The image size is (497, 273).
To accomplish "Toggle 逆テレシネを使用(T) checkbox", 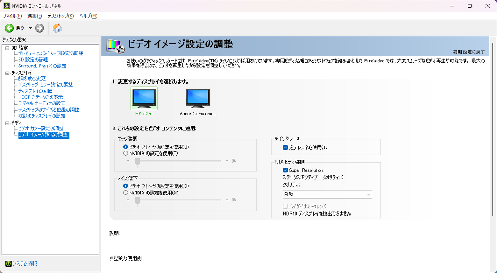I will pyautogui.click(x=285, y=147).
